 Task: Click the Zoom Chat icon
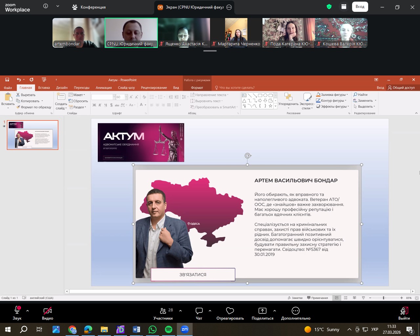click(x=199, y=311)
